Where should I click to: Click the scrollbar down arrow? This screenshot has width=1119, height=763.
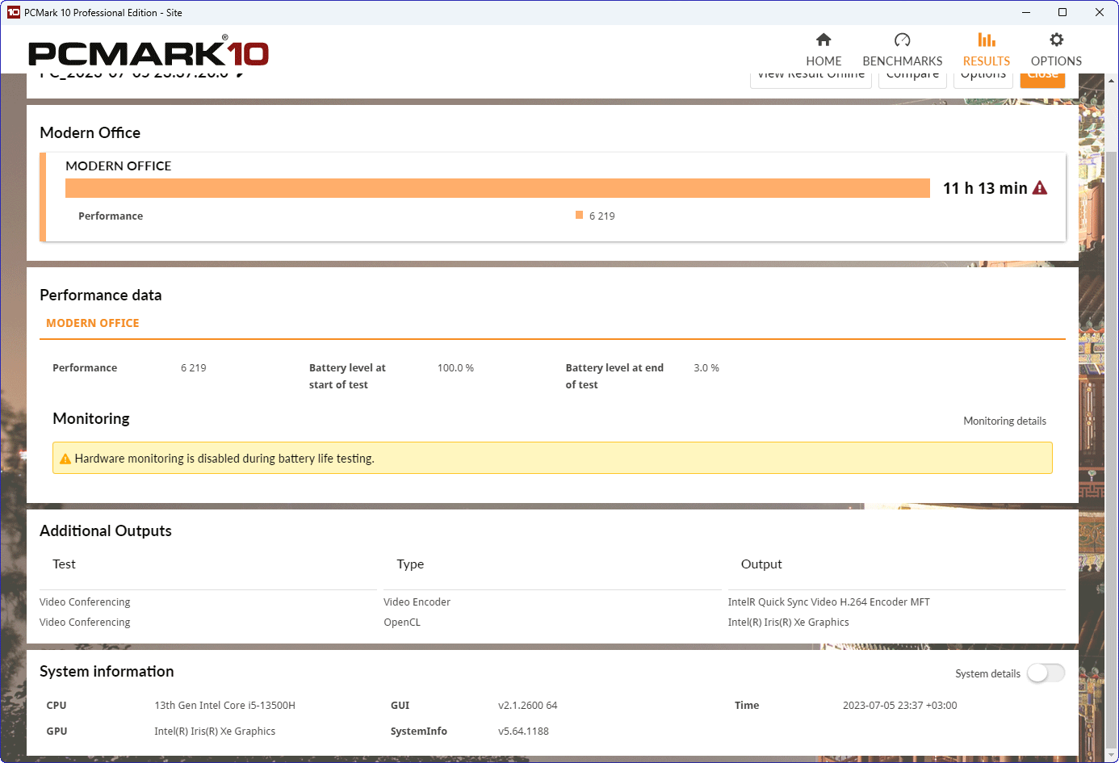[x=1112, y=756]
